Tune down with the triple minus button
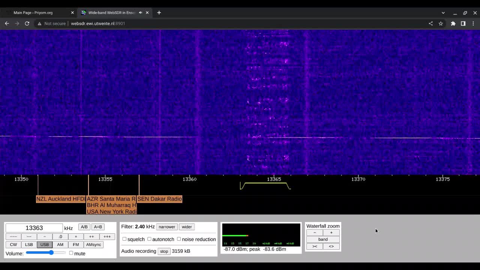480x270 pixels. tap(13, 237)
